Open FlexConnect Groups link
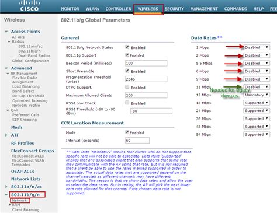This screenshot has height=213, width=277. [x=33, y=151]
